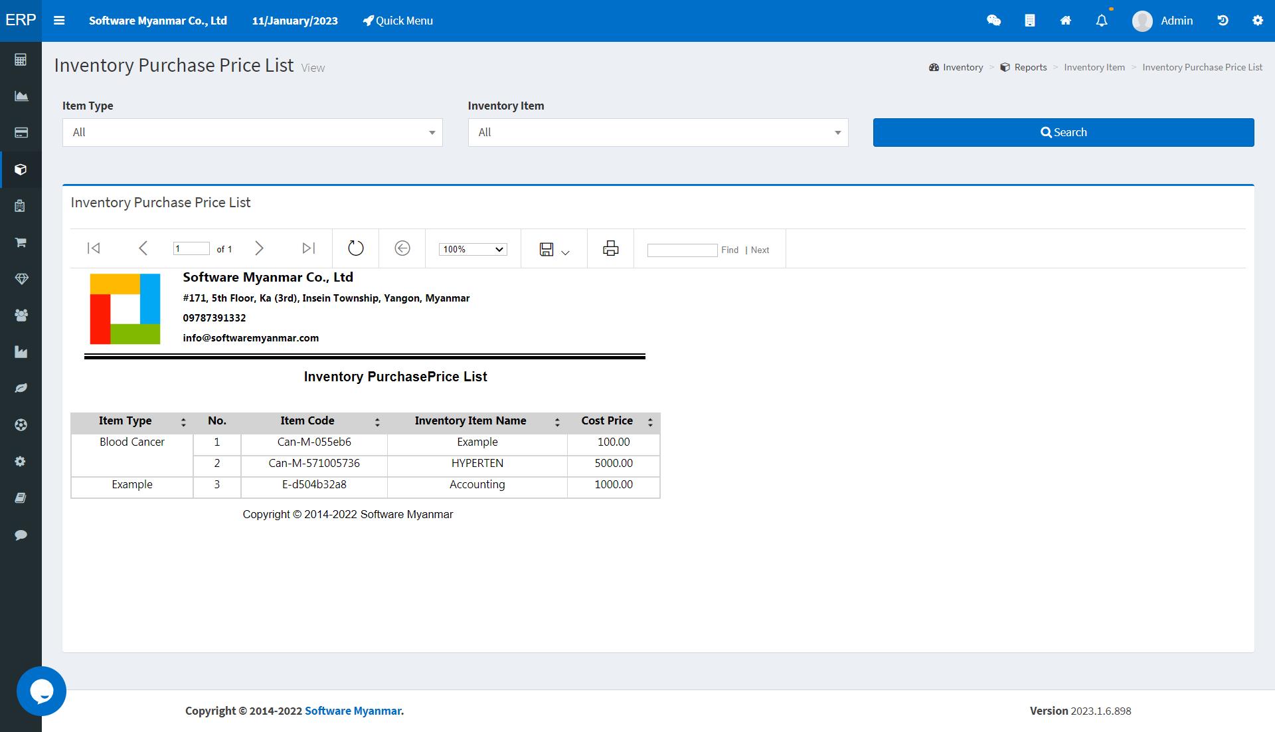Open the Inventory Item dropdown

(658, 132)
